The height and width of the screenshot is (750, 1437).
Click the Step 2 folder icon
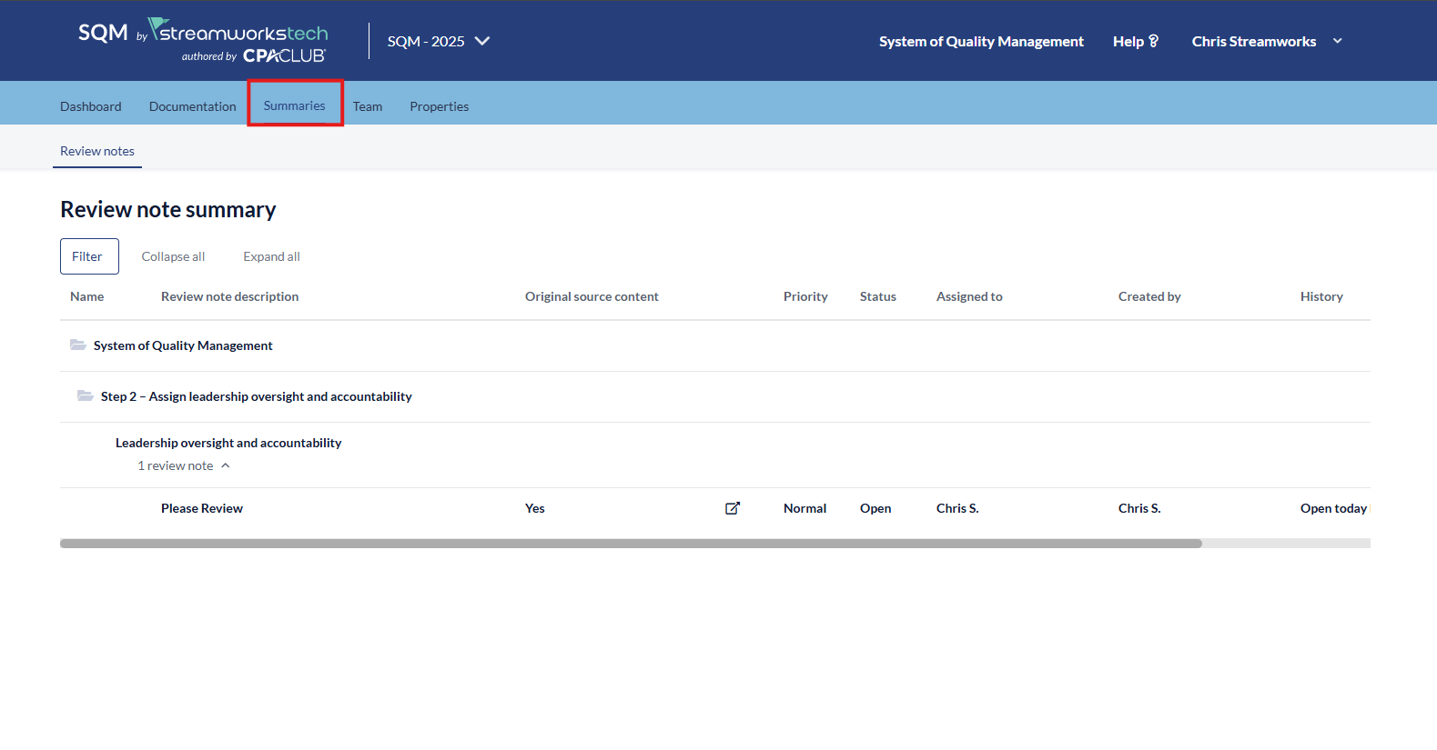(86, 396)
